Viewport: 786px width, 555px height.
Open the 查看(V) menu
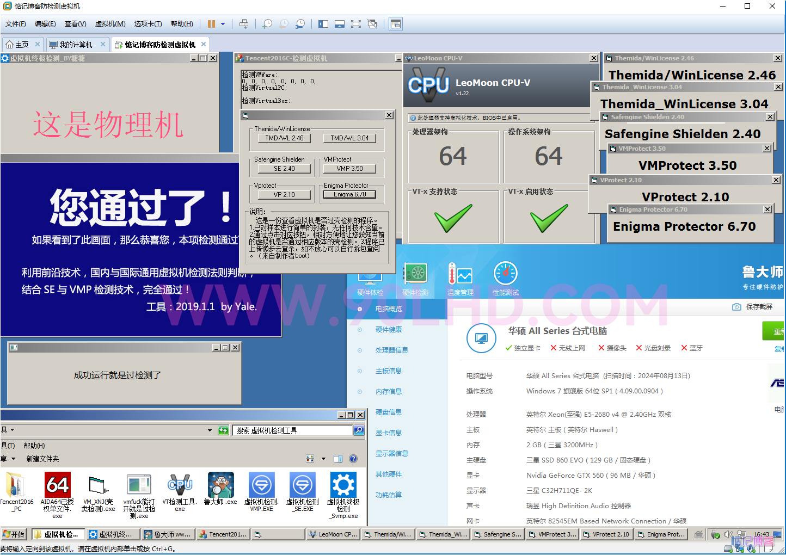click(75, 24)
